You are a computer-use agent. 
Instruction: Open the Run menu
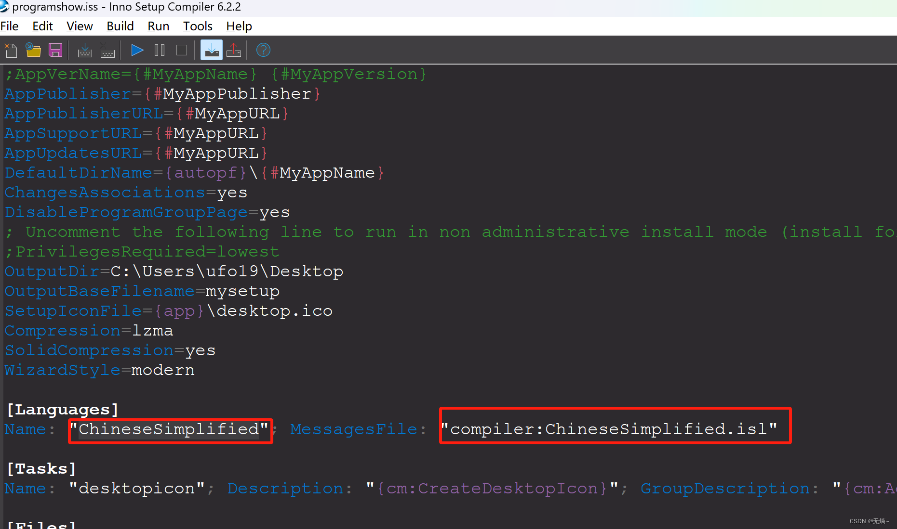tap(158, 26)
